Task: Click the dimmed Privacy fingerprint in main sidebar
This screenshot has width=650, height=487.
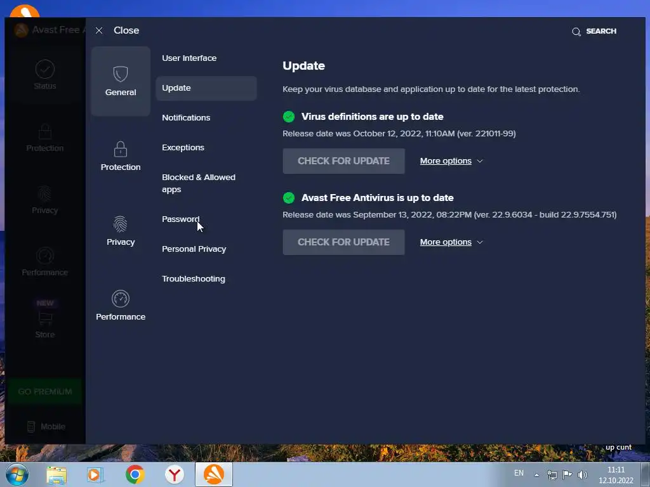Action: pos(45,193)
